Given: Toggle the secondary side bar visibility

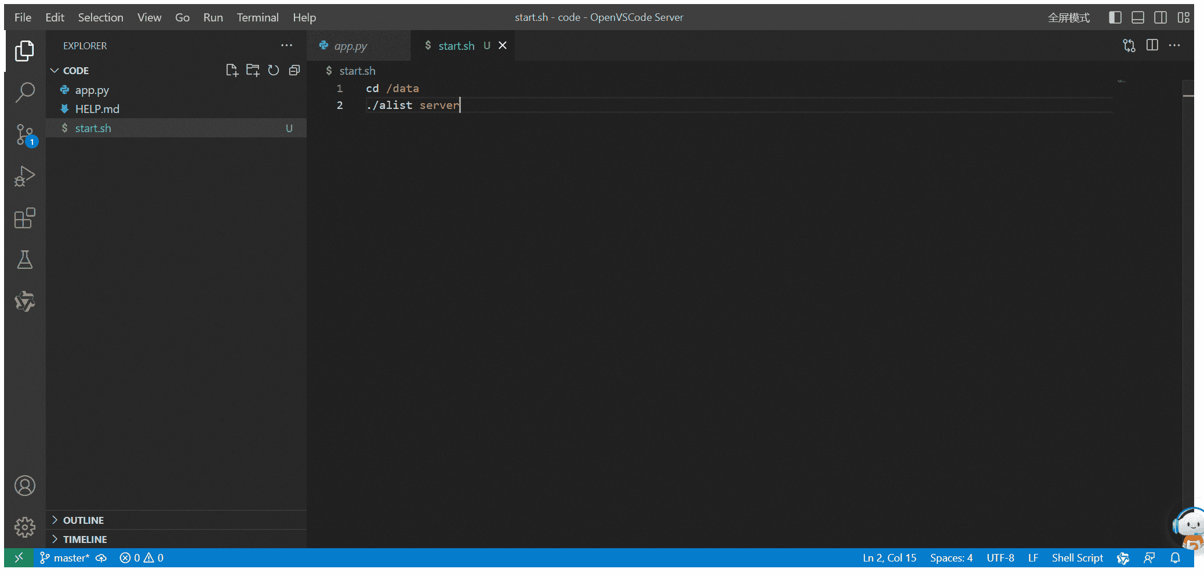Looking at the screenshot, I should coord(1160,17).
